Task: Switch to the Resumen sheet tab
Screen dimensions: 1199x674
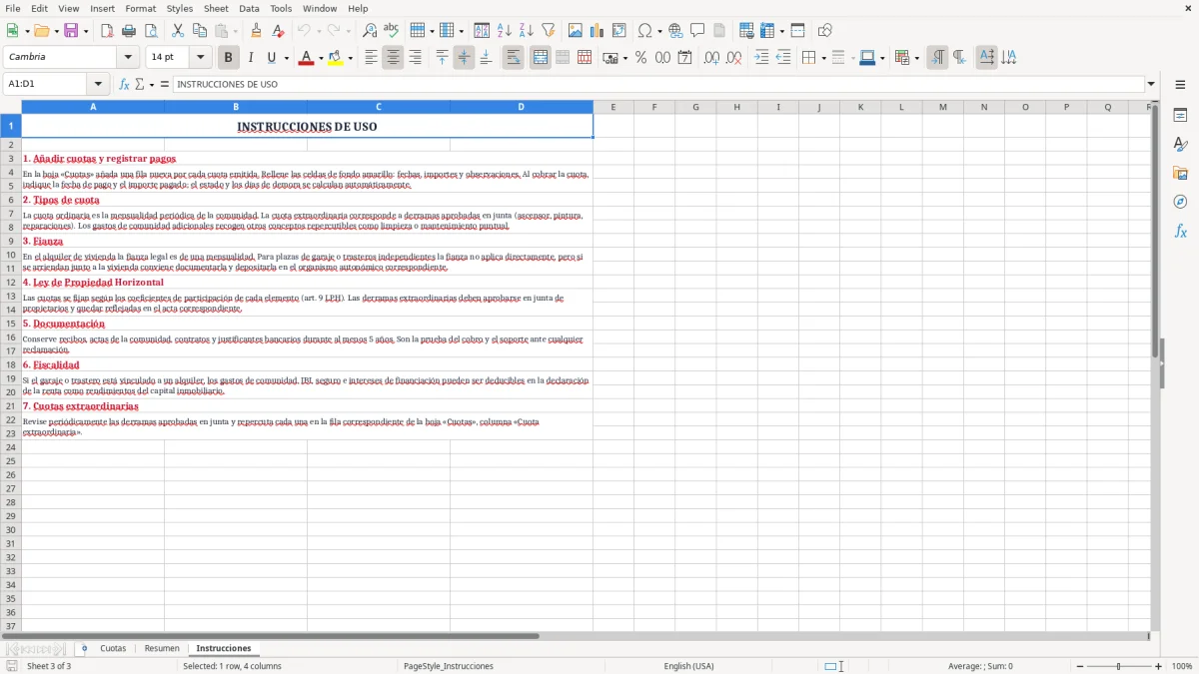Action: 162,648
